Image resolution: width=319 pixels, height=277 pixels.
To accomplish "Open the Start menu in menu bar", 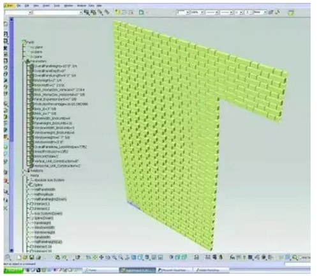I will point(10,6).
